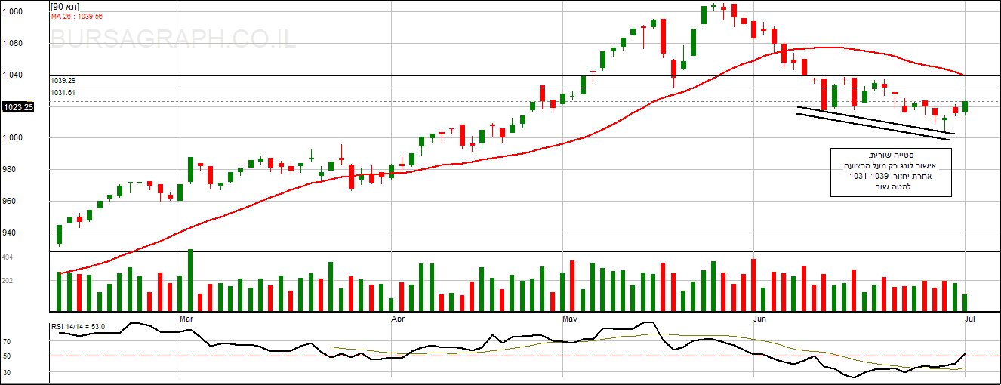
Task: Click the 1,000 price axis label
Action: point(13,138)
